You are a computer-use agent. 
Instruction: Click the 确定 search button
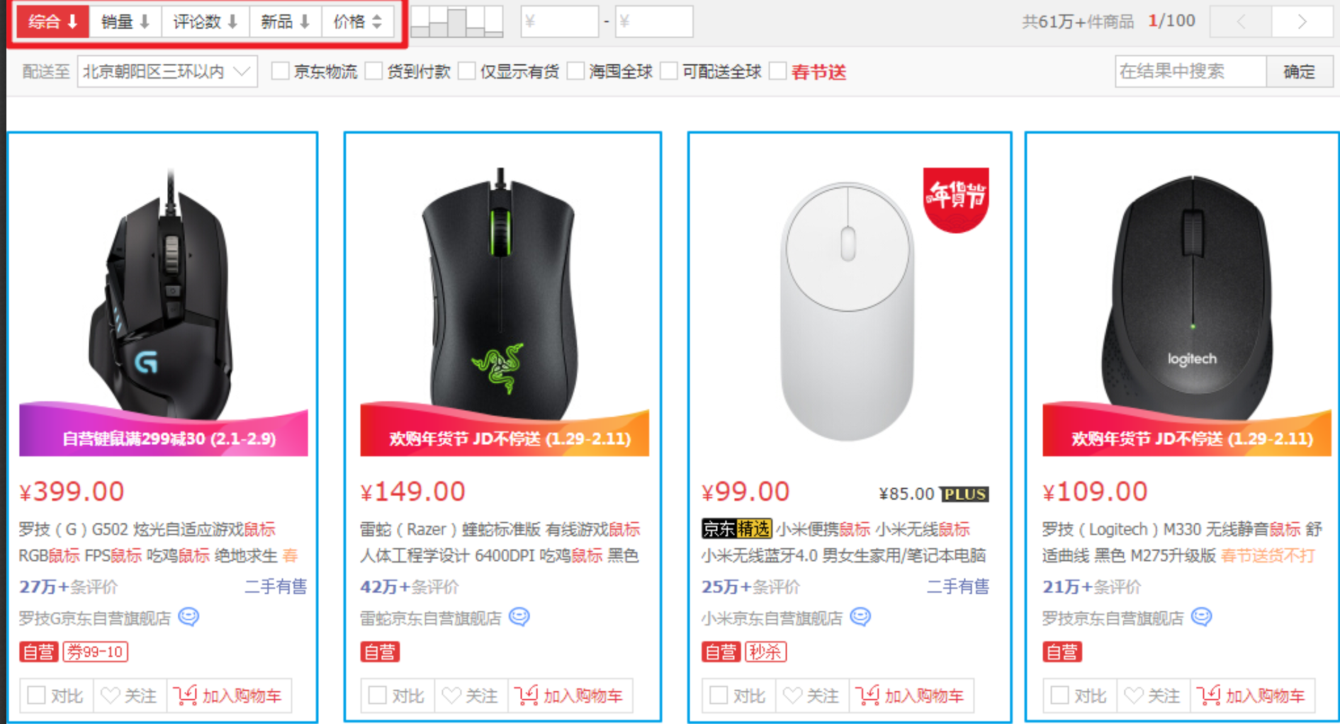pos(1299,72)
